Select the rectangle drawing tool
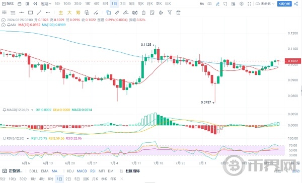Viewport: 302px width, 183px height. click(x=30, y=13)
